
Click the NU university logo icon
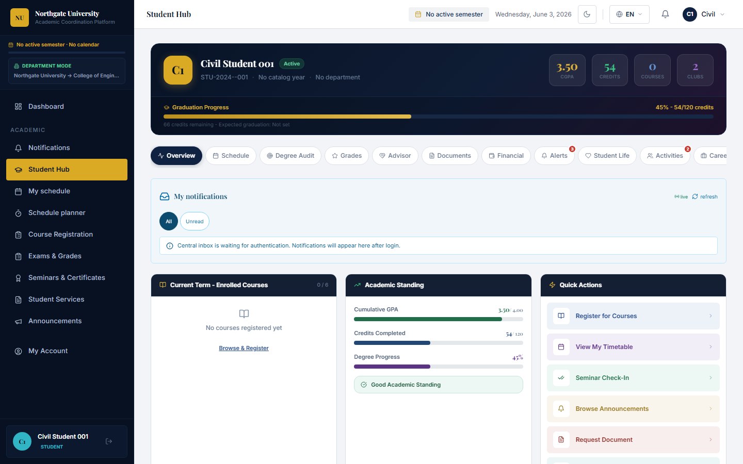pyautogui.click(x=20, y=18)
